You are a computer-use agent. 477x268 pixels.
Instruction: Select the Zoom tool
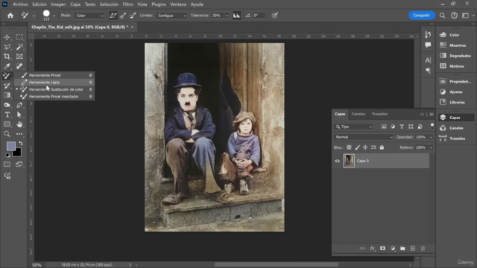(x=7, y=134)
